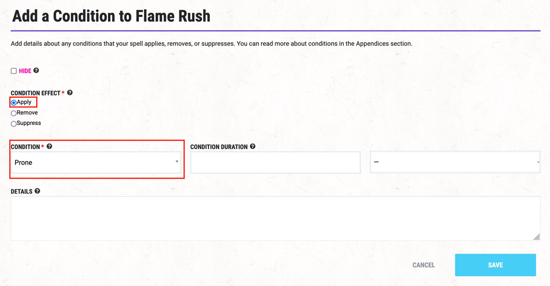Click into the Condition Duration number field
The image size is (550, 286).
pos(276,162)
